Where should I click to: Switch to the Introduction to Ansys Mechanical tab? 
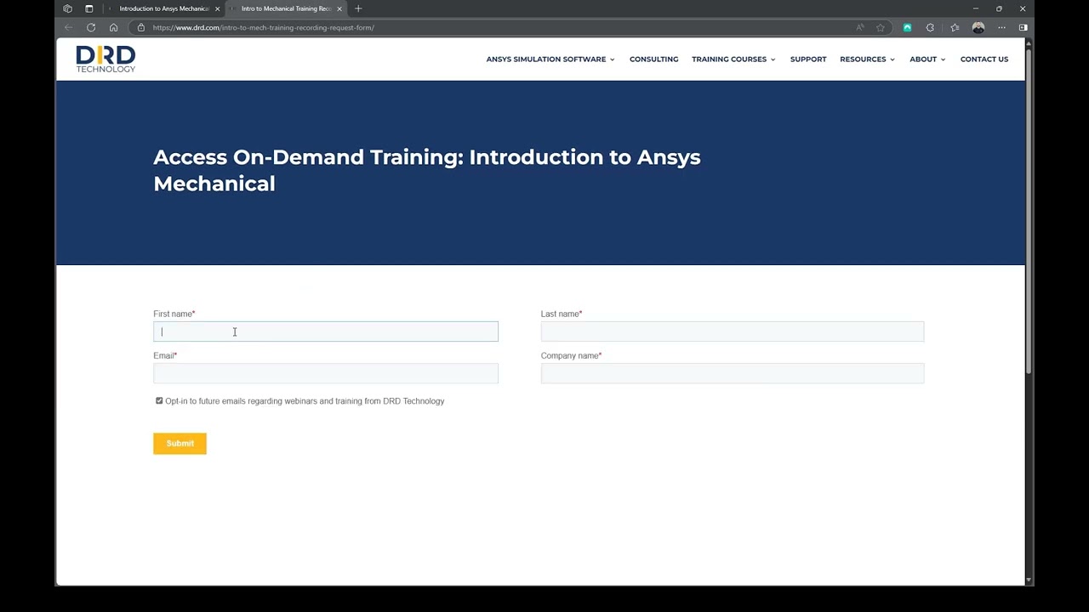pyautogui.click(x=163, y=8)
